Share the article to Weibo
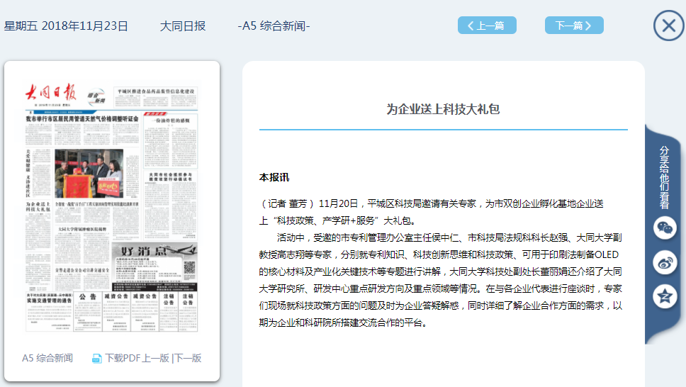The image size is (686, 387). click(x=664, y=263)
